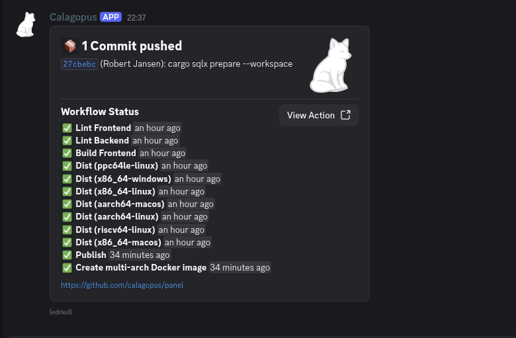Screen dimensions: 516x338
Task: Click the Calagopus username
Action: [73, 17]
